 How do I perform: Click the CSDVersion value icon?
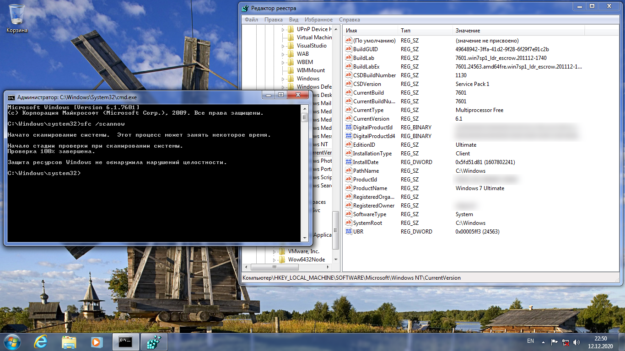(349, 84)
